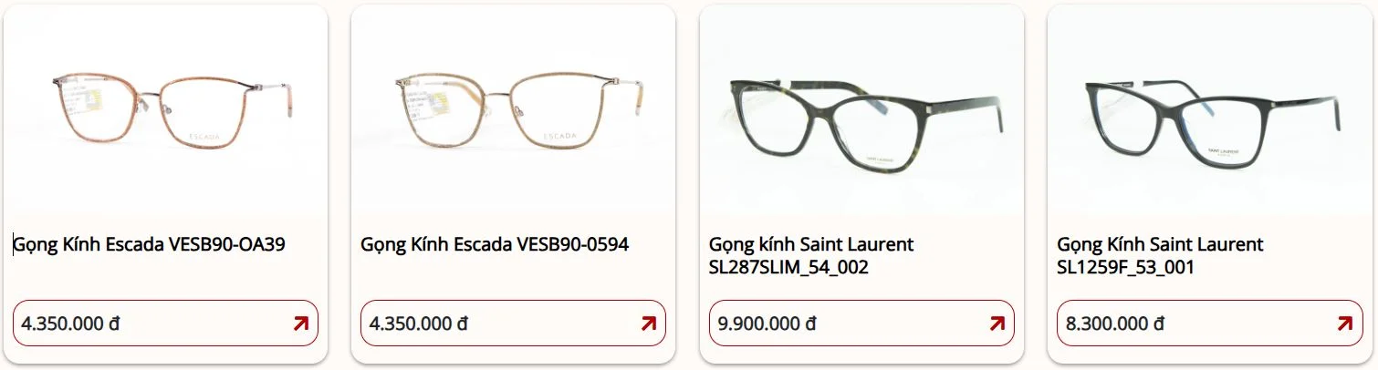Screen dimensions: 1378x370
Task: Click the arrow icon for Escada VESB90-OA39
Action: [x=300, y=323]
